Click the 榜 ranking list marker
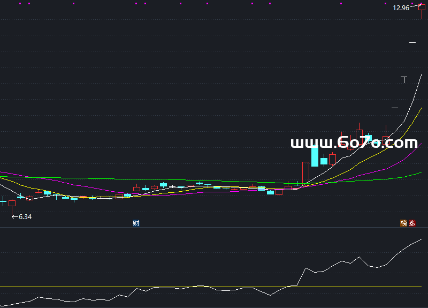Image resolution: width=428 pixels, height=308 pixels. (x=403, y=223)
